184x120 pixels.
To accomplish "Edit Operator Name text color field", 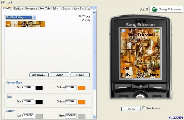I will (x=28, y=87).
